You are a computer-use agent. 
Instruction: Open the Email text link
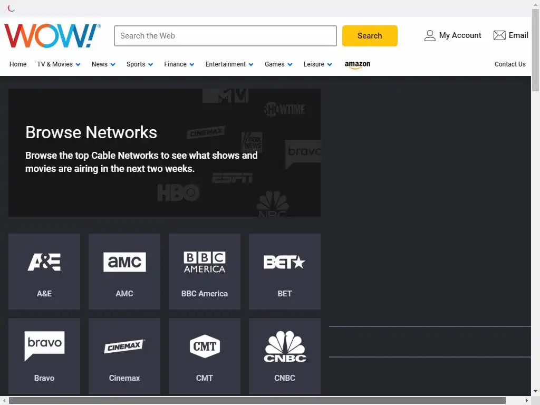point(518,35)
